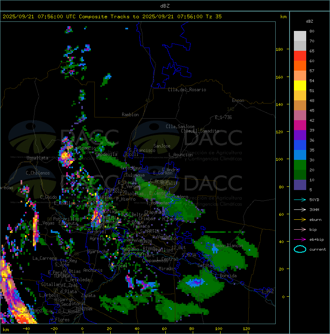Click the 'eburn' legend label
Screen dimensions: 330x334
pyautogui.click(x=315, y=220)
